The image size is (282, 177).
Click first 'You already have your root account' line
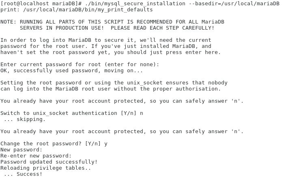tap(122, 101)
